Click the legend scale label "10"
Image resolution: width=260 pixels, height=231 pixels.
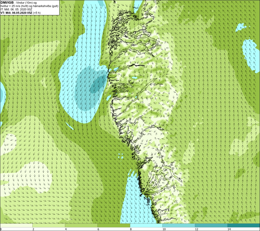164,229
